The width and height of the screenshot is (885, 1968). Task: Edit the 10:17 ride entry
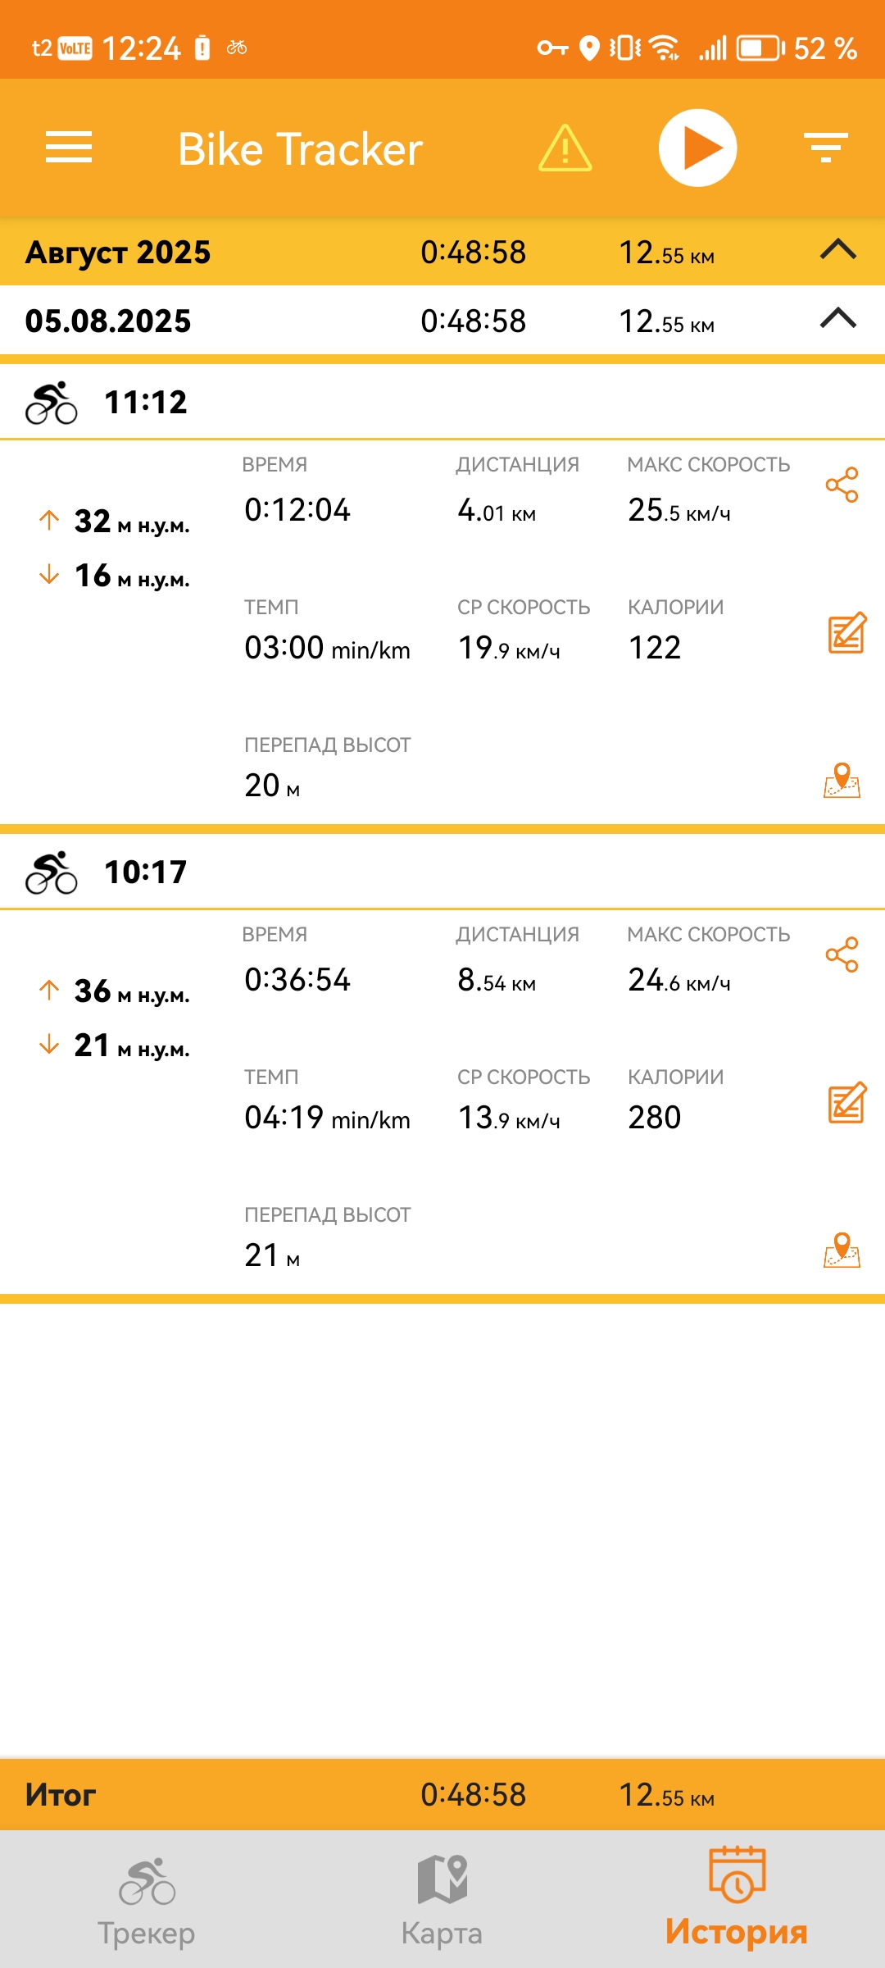(x=846, y=1102)
